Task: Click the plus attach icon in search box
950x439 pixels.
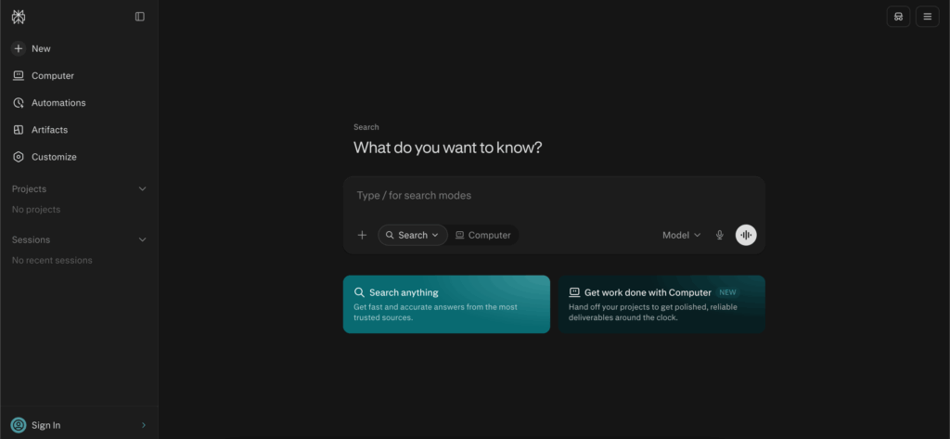Action: (363, 235)
